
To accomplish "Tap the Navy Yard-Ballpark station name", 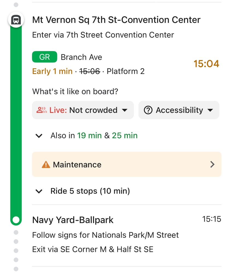I will coord(73,220).
